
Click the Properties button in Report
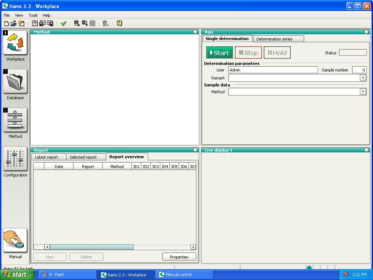click(179, 257)
